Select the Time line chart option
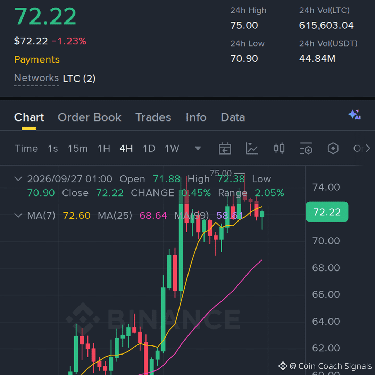Viewport: 375px width, 375px height. pyautogui.click(x=26, y=149)
